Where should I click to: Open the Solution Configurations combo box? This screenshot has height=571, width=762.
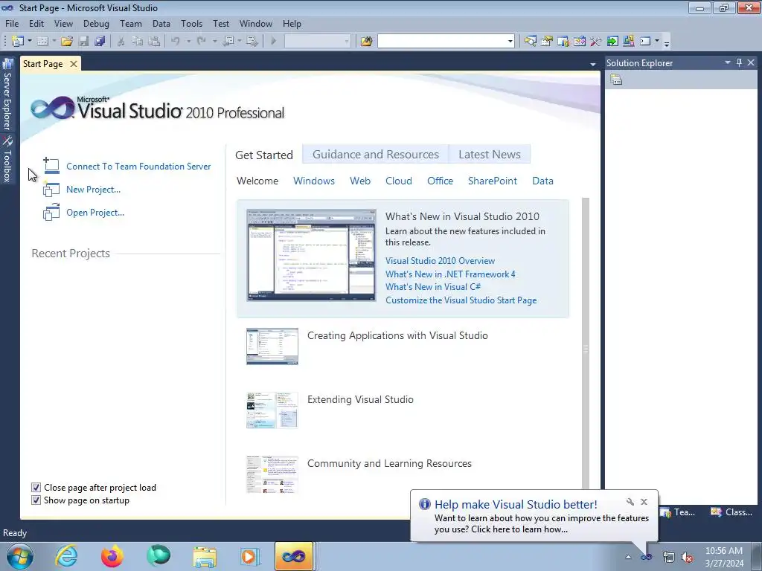(317, 42)
